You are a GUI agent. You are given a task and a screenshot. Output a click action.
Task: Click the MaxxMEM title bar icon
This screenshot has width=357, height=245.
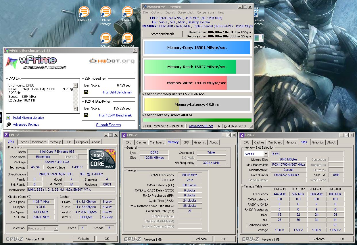tap(145, 7)
